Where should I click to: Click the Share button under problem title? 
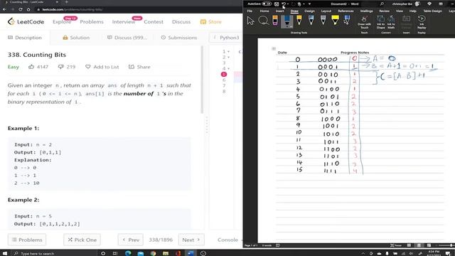pyautogui.click(x=139, y=67)
